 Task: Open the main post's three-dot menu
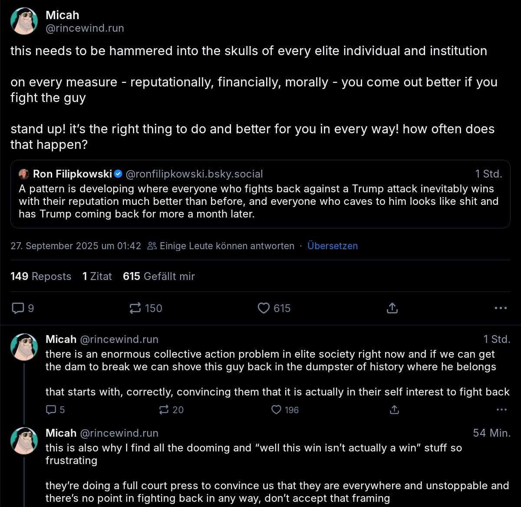point(501,308)
